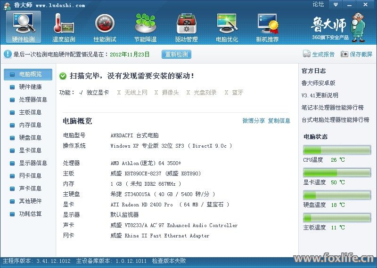Open the 论坛 forum link in title bar
Screen dimensions: 377x268
318,5
